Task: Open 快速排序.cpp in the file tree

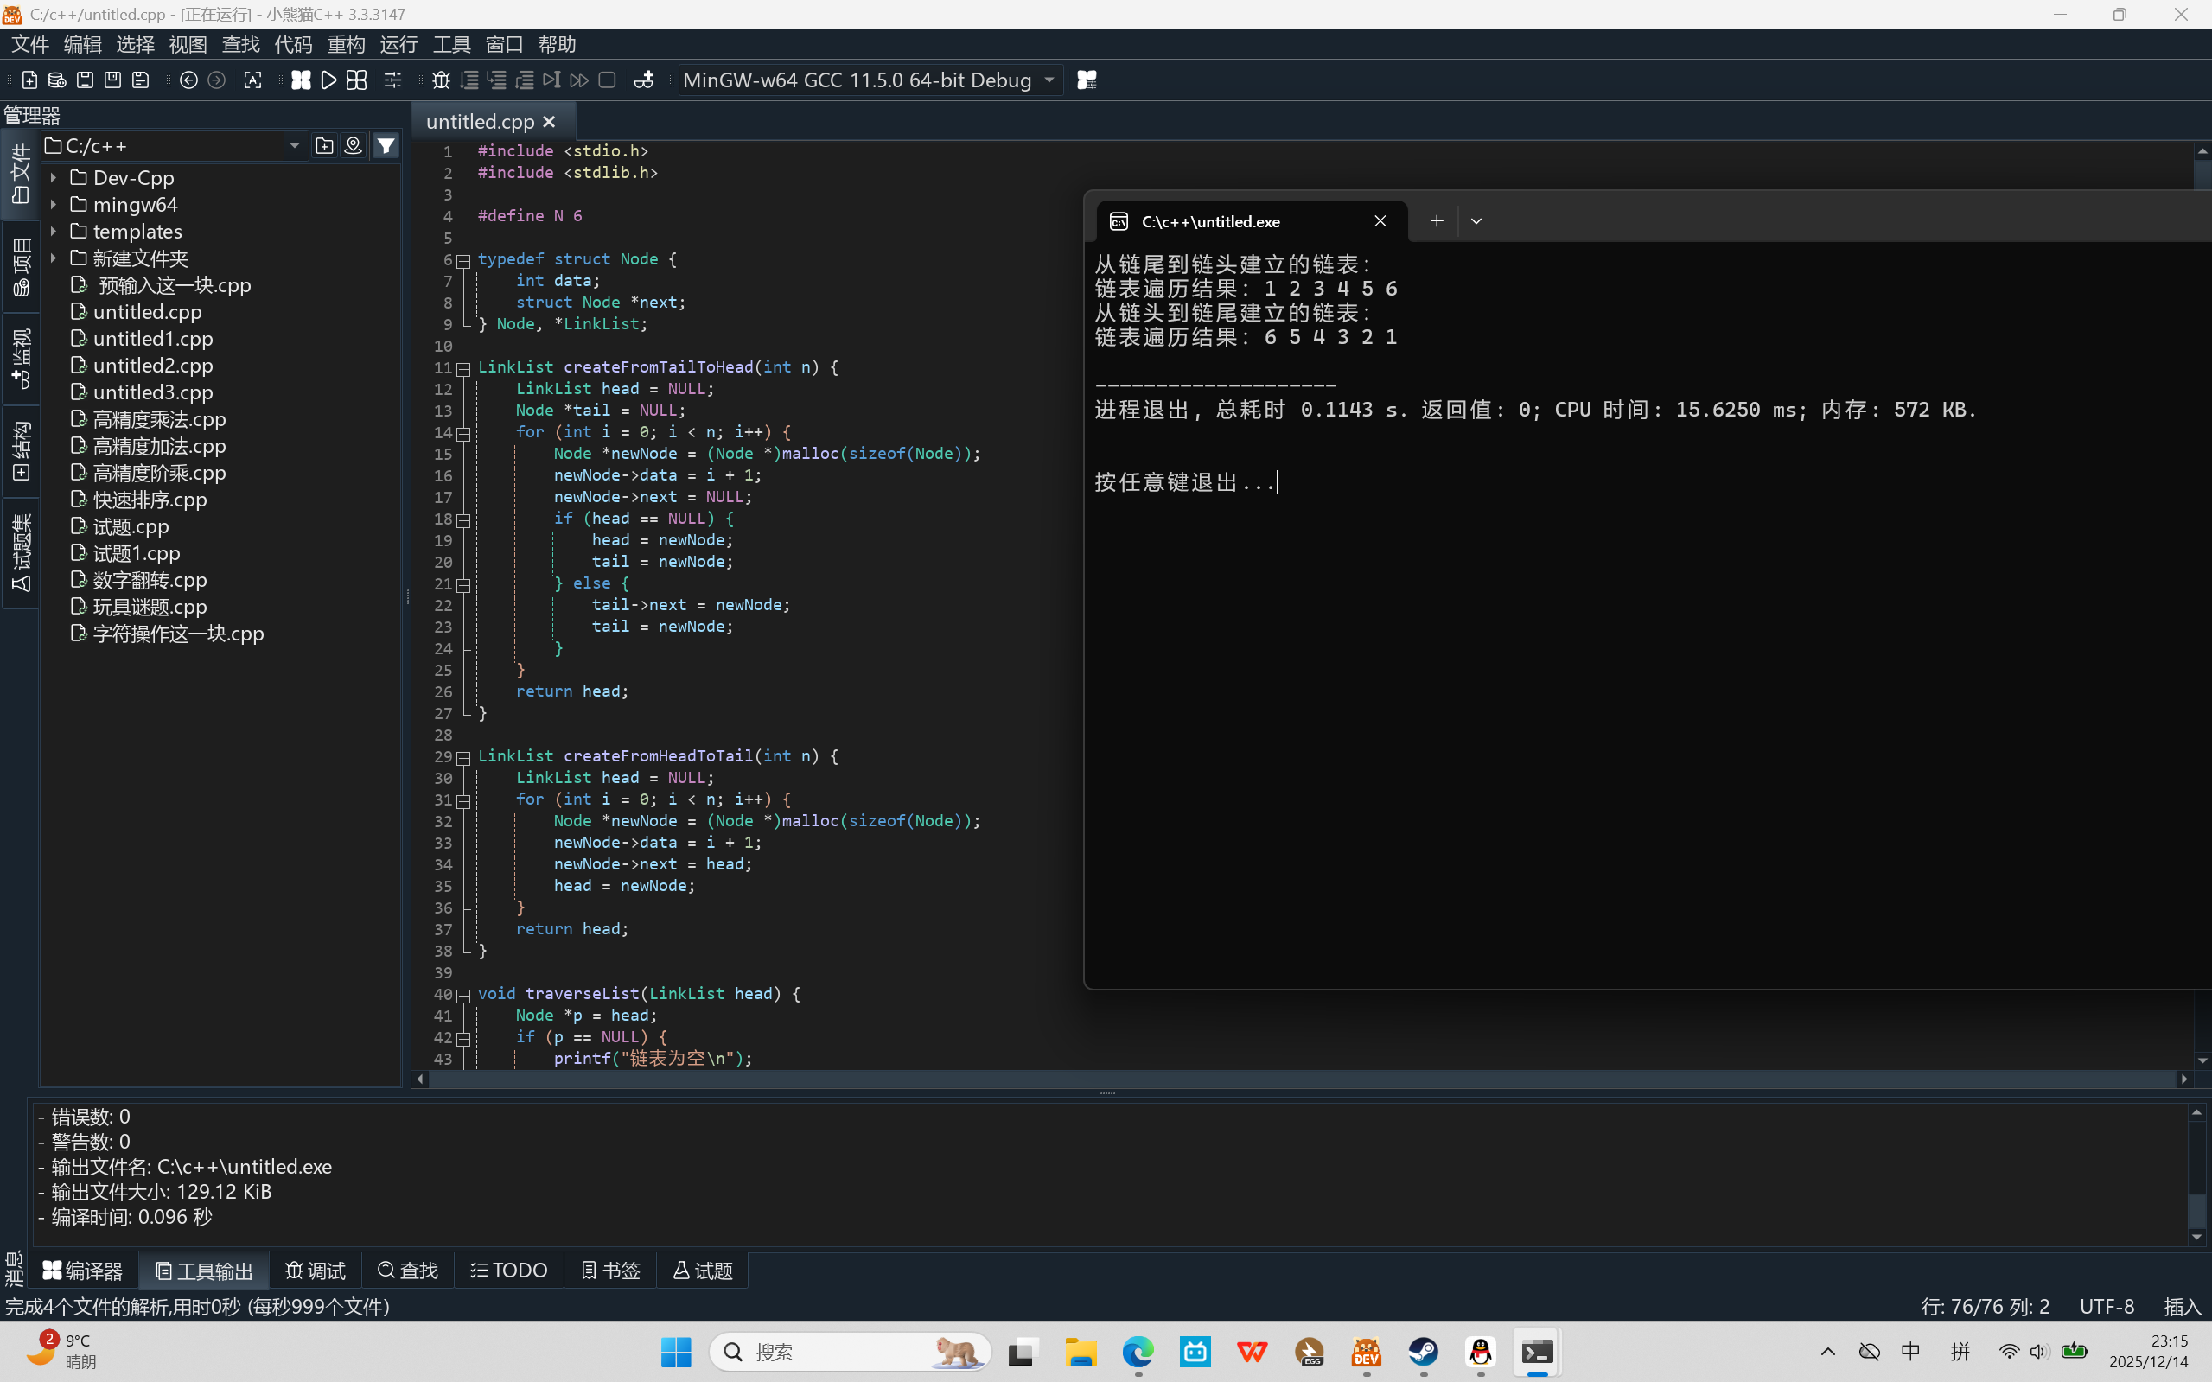Action: (x=149, y=500)
